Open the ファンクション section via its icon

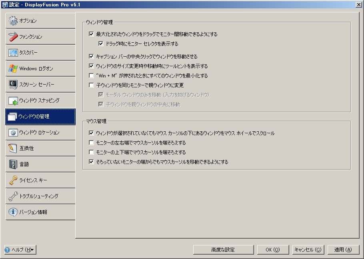[13, 36]
